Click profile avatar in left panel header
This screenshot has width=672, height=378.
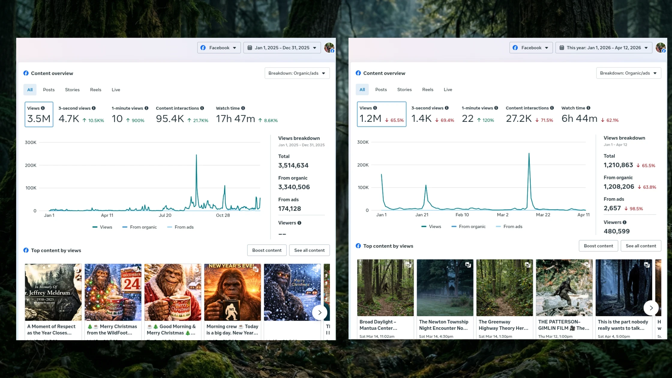329,48
